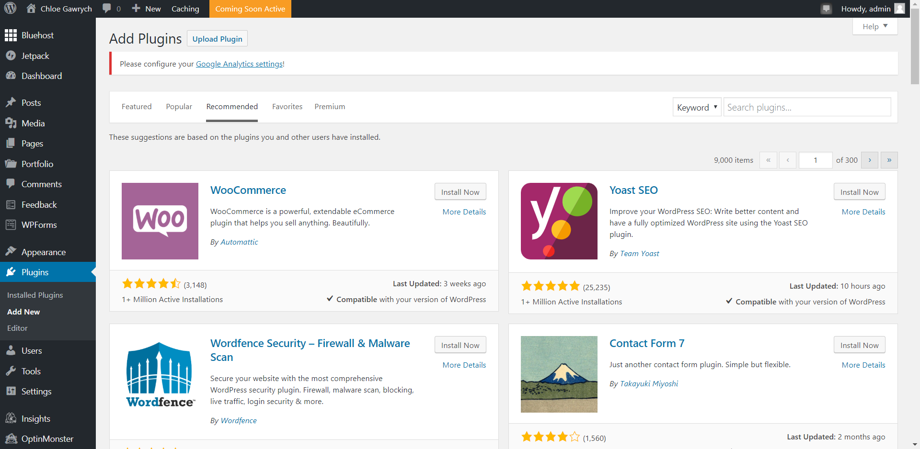Click the Comments speech bubble sidebar icon

(x=11, y=184)
